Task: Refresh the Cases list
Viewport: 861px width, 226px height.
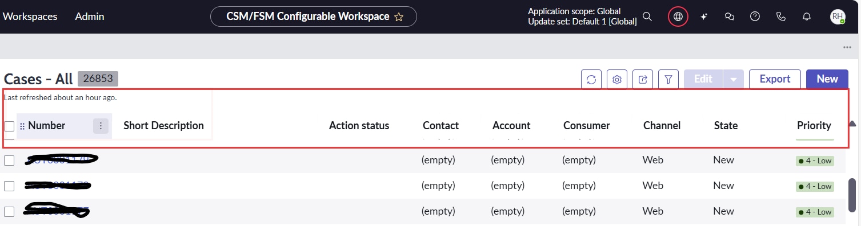Action: coord(591,79)
